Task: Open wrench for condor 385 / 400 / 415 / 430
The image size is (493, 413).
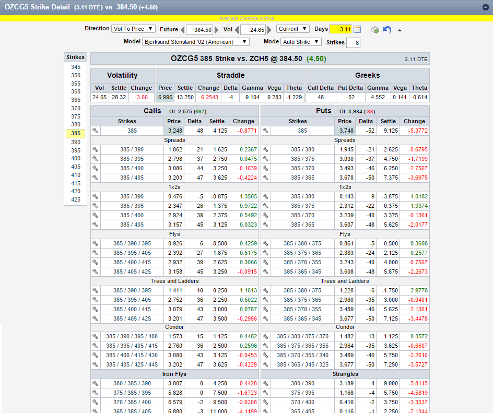Action: point(95,355)
